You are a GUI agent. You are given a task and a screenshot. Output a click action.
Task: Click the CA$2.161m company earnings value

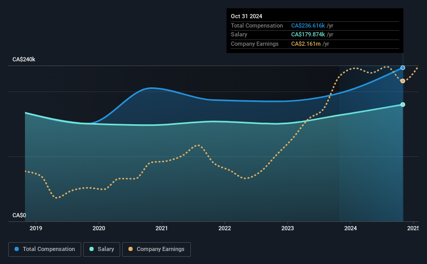click(x=306, y=44)
